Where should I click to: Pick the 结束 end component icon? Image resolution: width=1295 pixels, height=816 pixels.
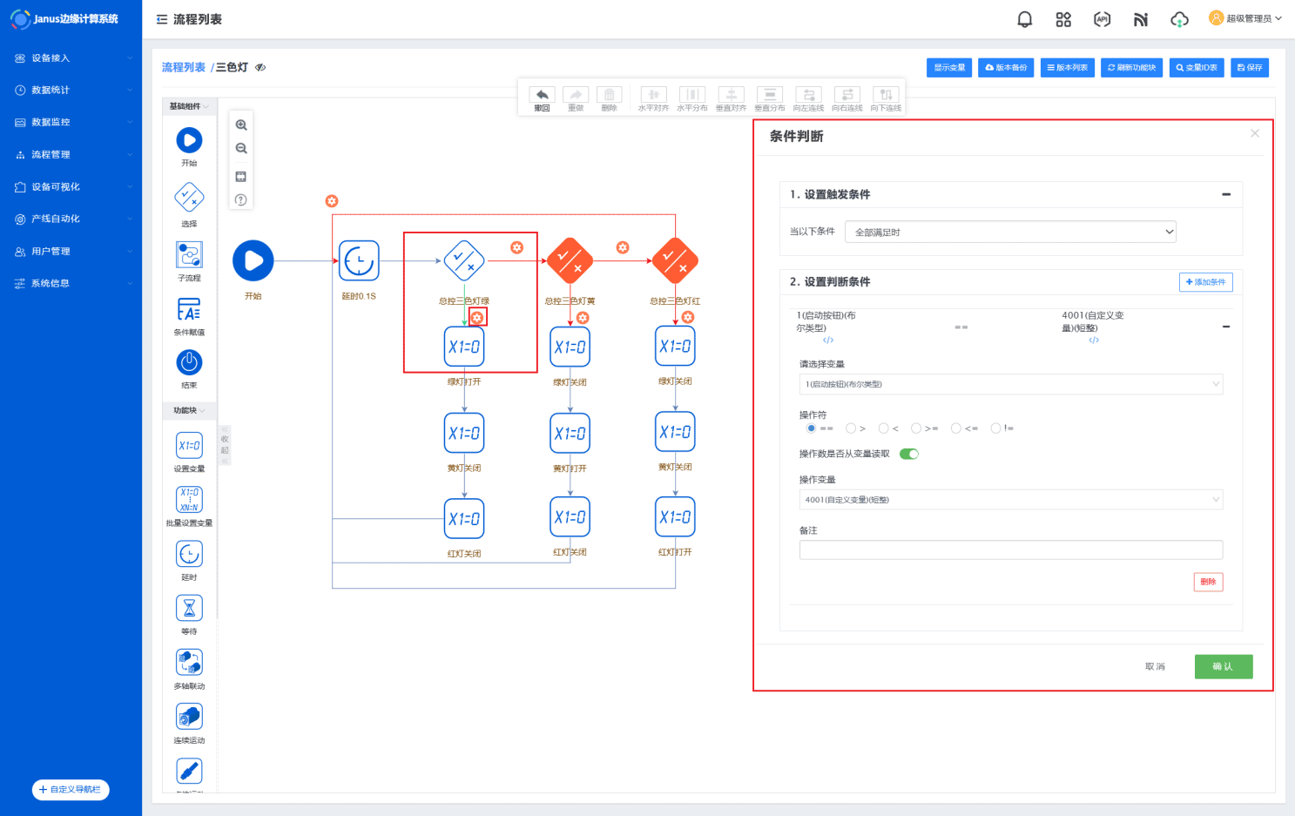pos(189,362)
